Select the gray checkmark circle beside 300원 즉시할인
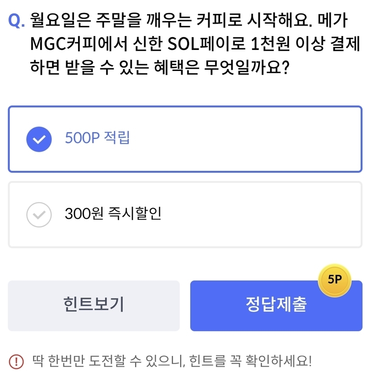The height and width of the screenshot is (377, 370). [39, 215]
